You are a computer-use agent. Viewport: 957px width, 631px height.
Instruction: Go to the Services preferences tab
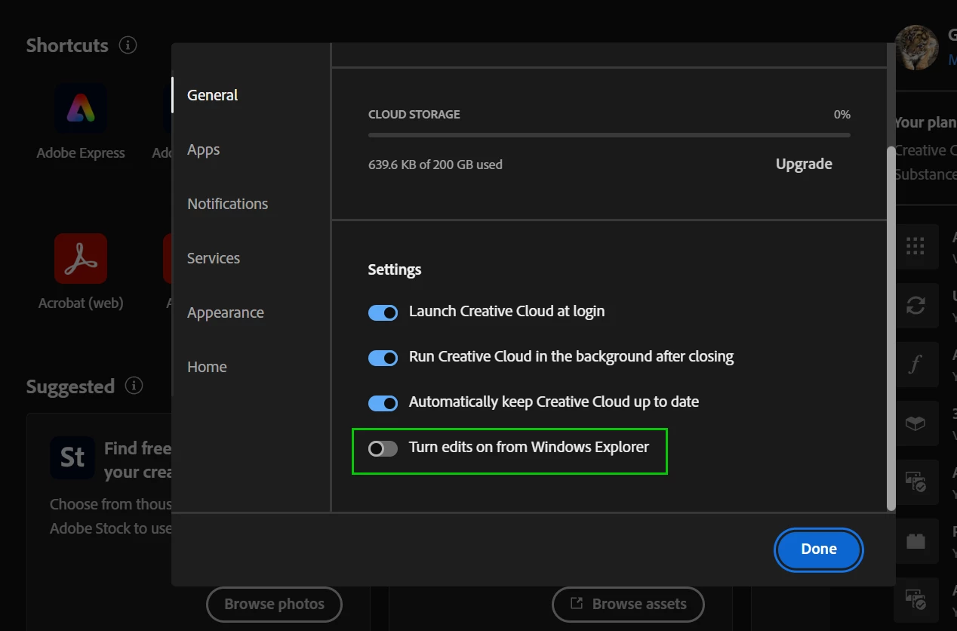[214, 258]
